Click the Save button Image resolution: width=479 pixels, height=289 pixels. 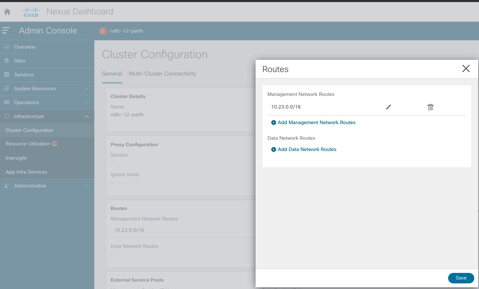[461, 278]
